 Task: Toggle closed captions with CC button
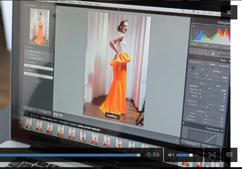(x=229, y=155)
